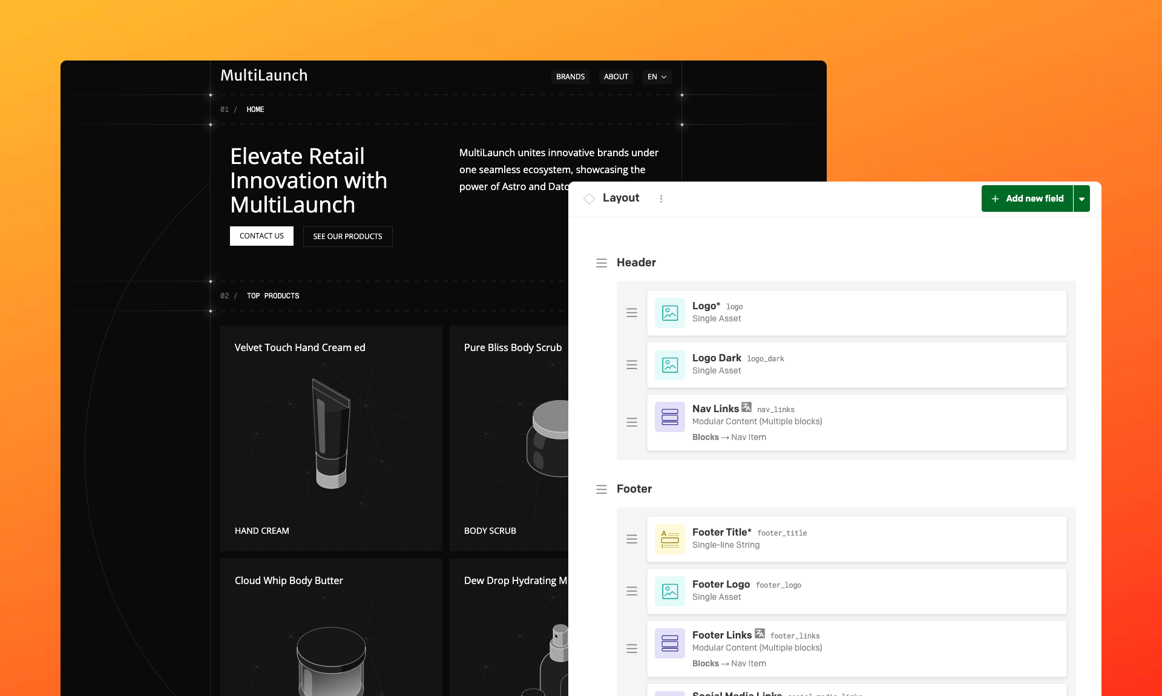
Task: Click the MultiLaunch site logo
Action: click(264, 76)
